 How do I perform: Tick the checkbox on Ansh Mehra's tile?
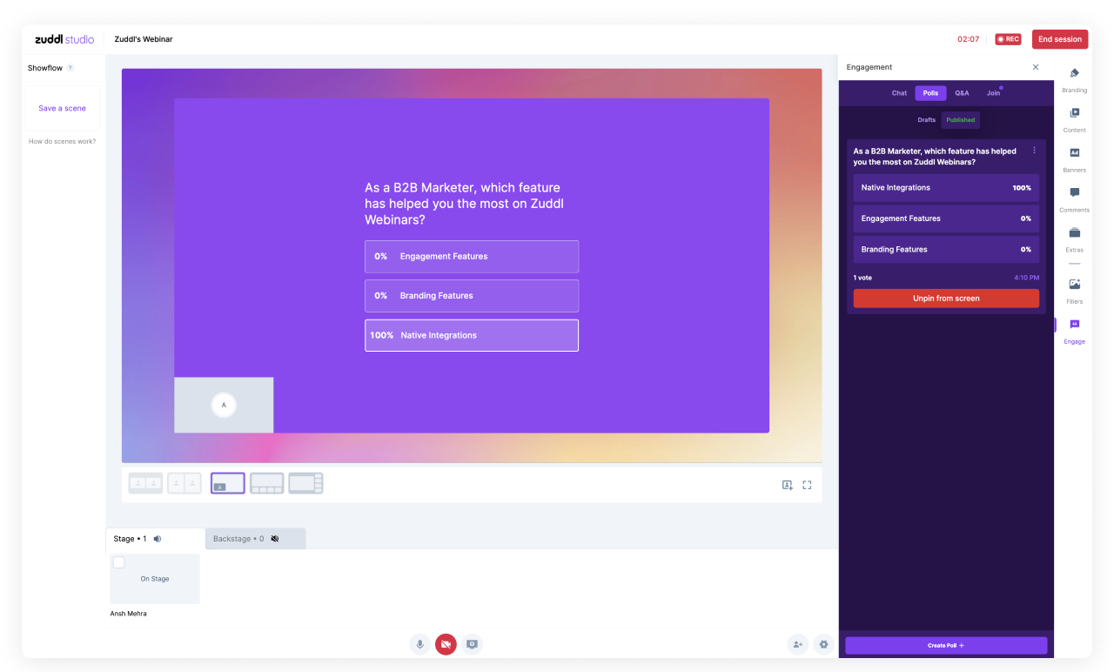[119, 562]
